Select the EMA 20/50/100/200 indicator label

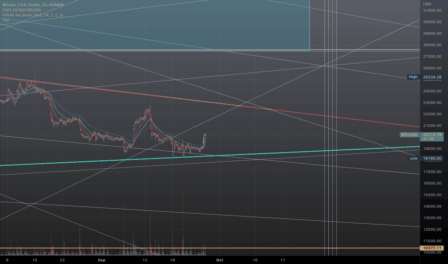click(22, 10)
